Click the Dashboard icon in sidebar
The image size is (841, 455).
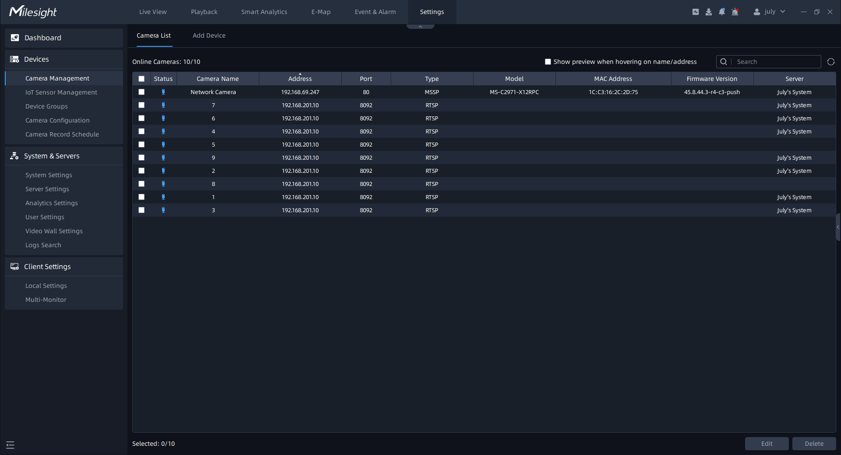tap(15, 38)
